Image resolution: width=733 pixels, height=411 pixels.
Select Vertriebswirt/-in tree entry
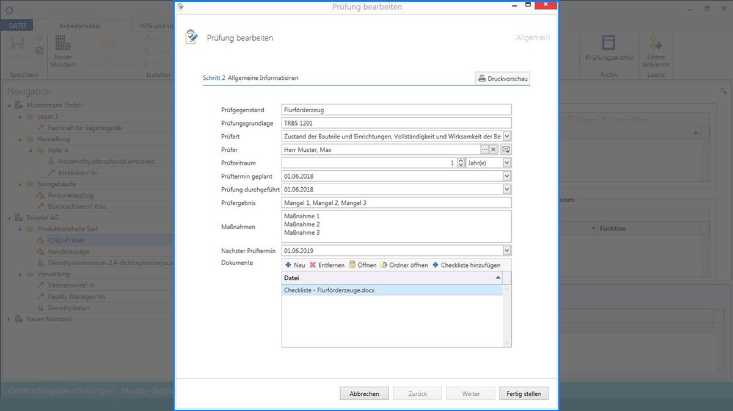[71, 285]
